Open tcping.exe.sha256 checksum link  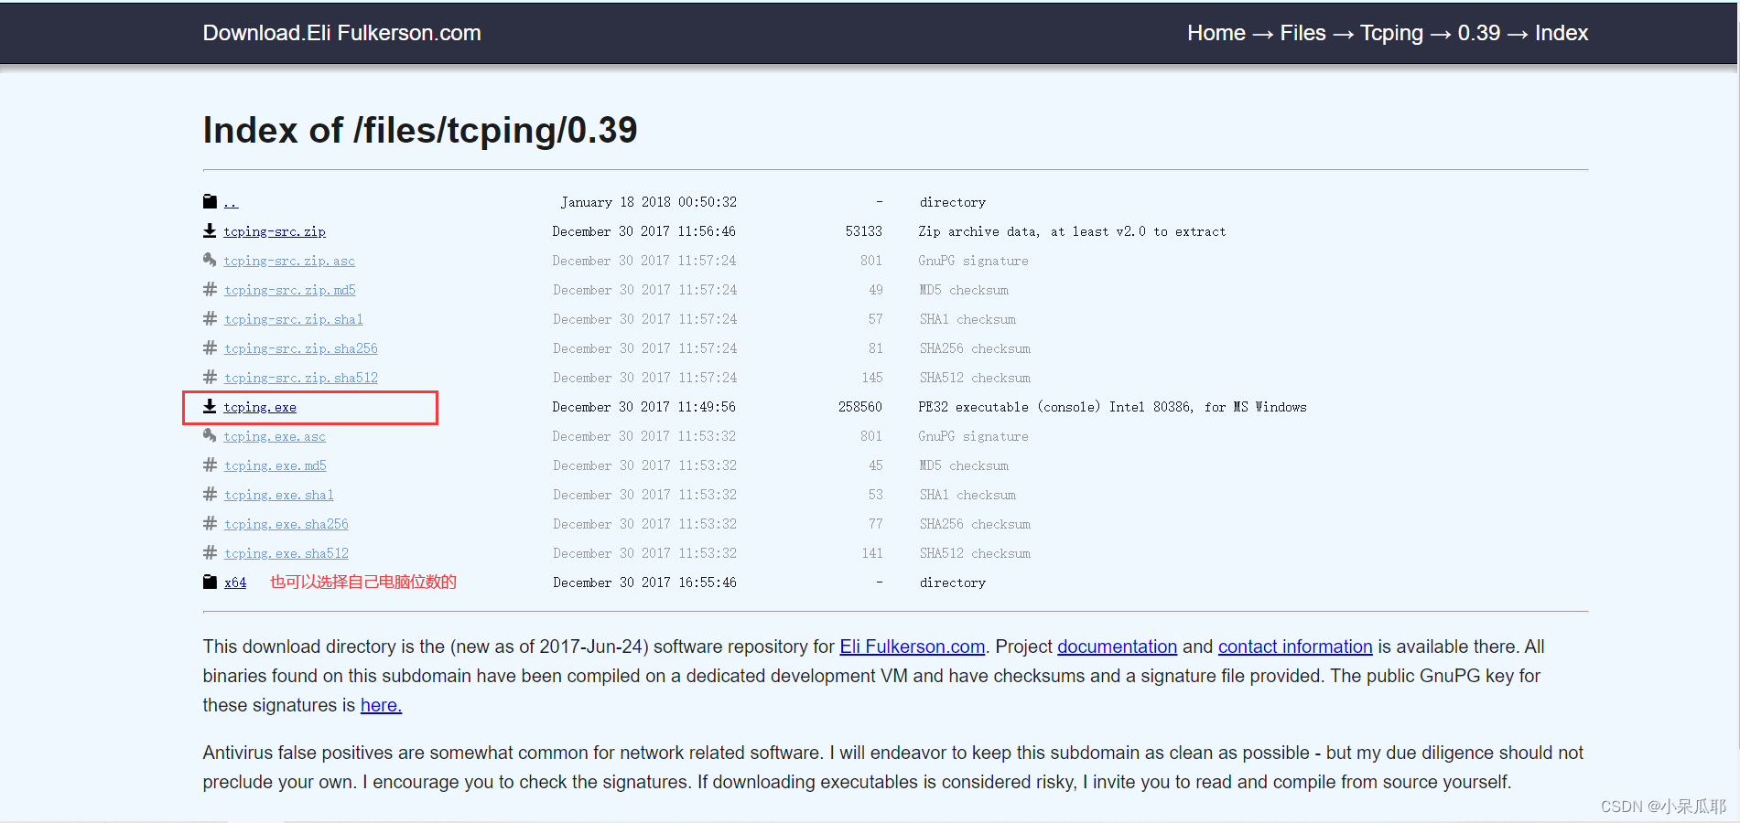pos(286,524)
